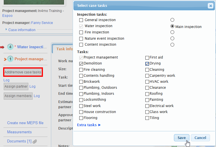Save the selected case tasks
The height and width of the screenshot is (147, 216).
coord(181,138)
